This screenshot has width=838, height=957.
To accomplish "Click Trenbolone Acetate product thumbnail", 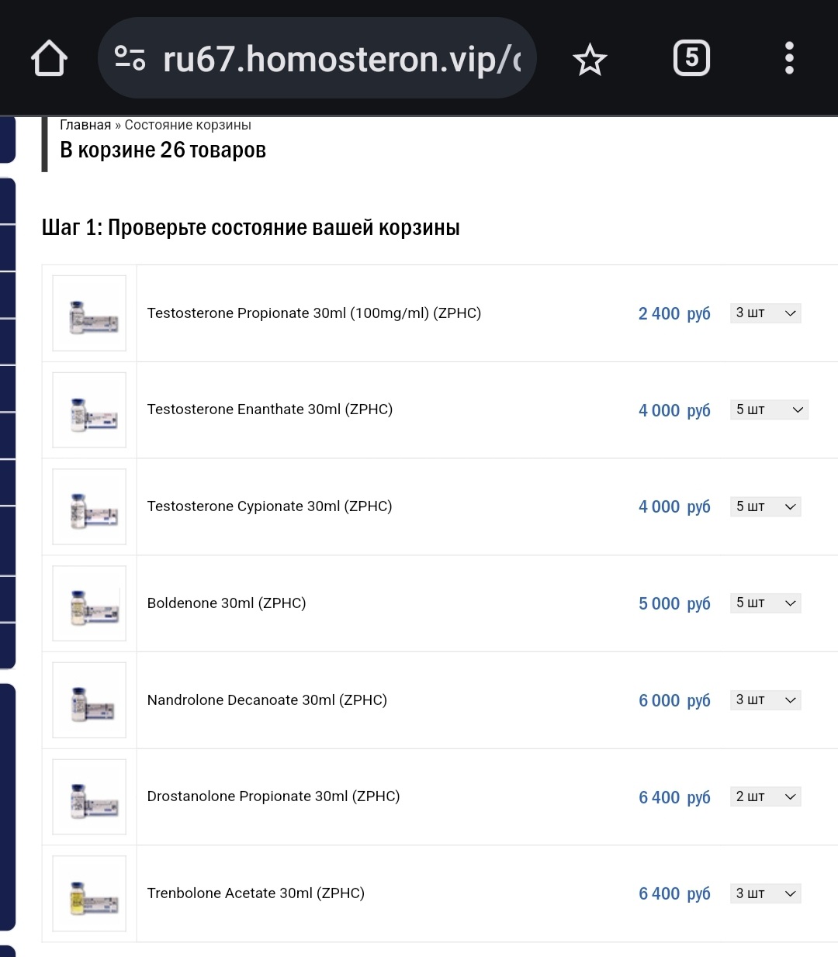I will pyautogui.click(x=89, y=893).
